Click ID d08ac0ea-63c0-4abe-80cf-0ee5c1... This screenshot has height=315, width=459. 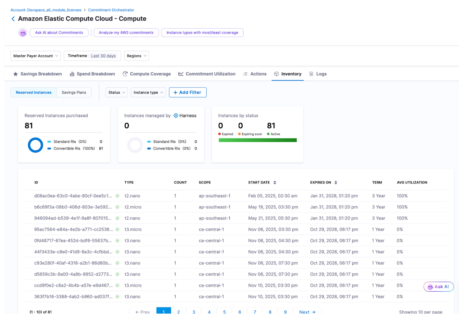coord(73,196)
